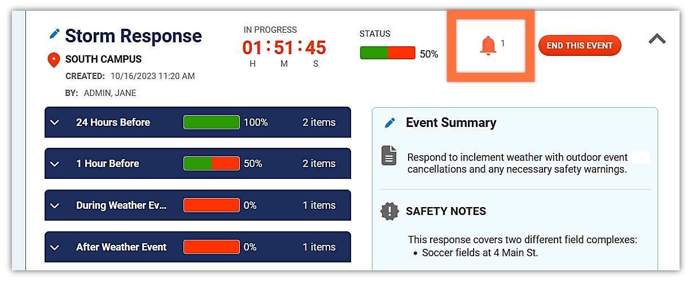Click the 100% progress bar for 24 Hours Before
This screenshot has height=281, width=692.
tap(212, 122)
